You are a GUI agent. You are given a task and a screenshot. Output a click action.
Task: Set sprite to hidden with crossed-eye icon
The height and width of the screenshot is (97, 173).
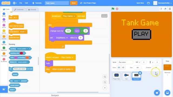click(x=123, y=67)
